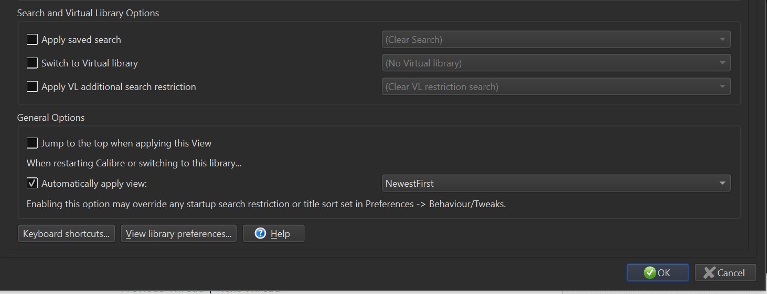Image resolution: width=767 pixels, height=294 pixels.
Task: Uncheck the Automatically apply view checkbox
Action: point(33,184)
